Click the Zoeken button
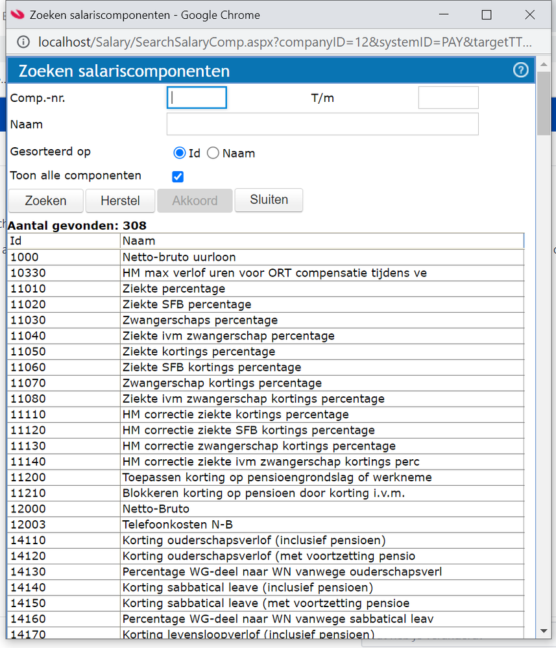The width and height of the screenshot is (556, 648). point(46,200)
